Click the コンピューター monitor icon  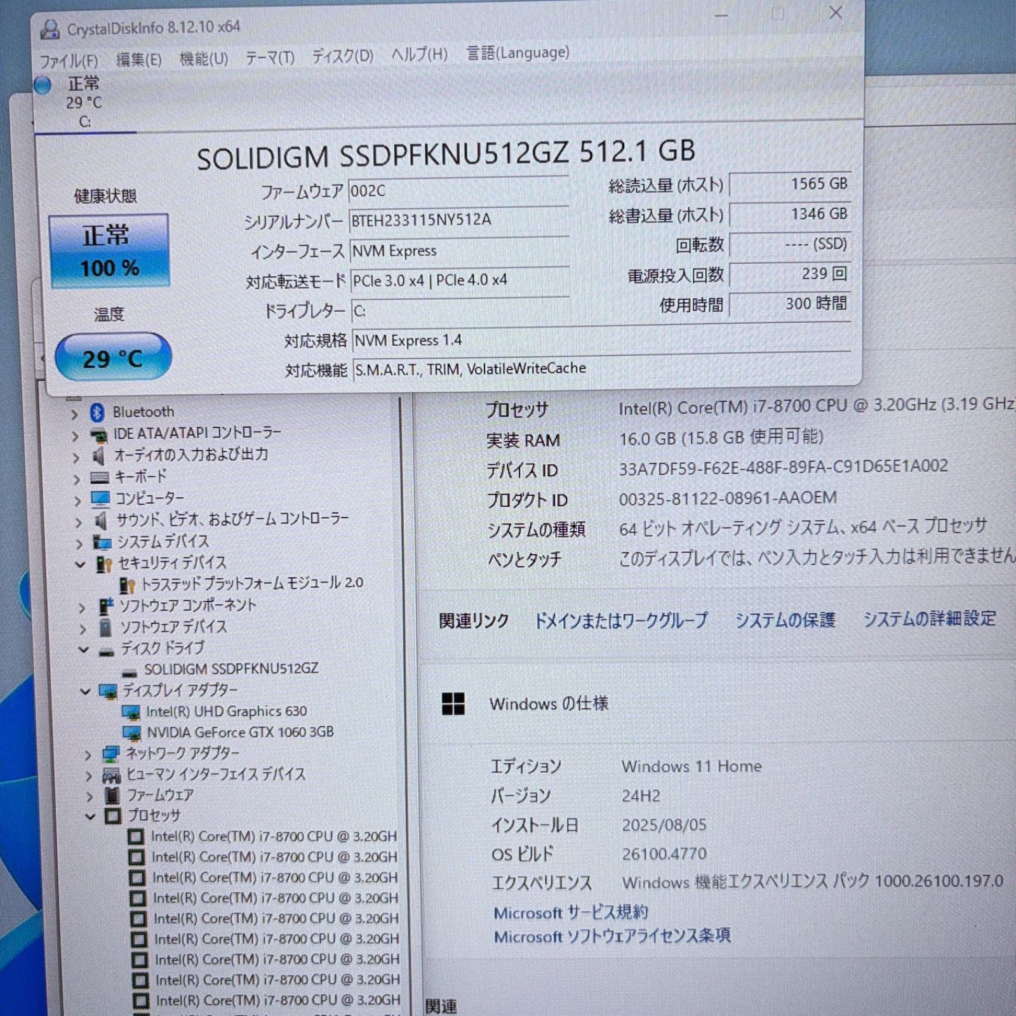100,499
